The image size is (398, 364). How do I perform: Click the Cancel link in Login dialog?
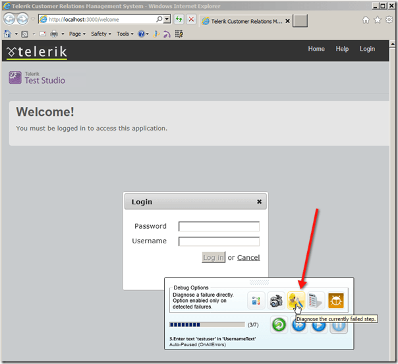pos(248,258)
